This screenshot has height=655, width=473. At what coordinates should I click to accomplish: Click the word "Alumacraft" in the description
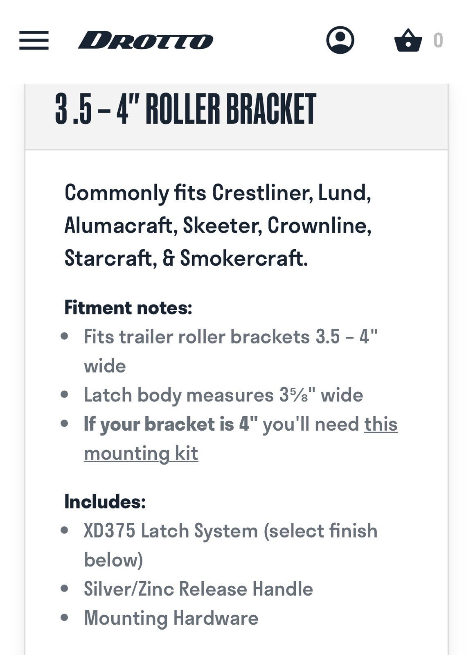(118, 225)
